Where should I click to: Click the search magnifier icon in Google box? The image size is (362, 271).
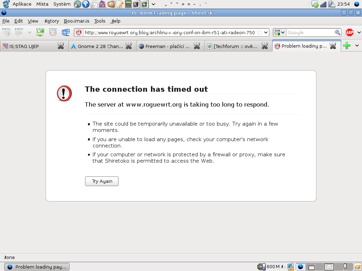click(337, 32)
